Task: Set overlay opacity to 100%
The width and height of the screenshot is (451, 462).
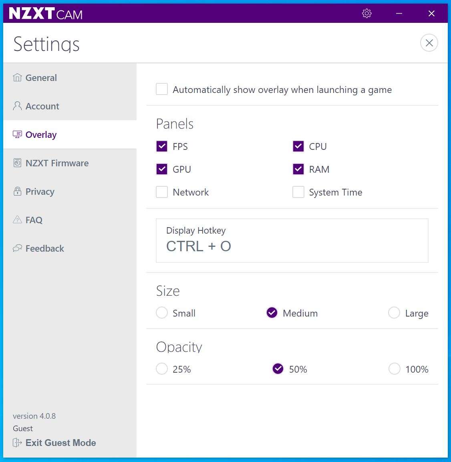Action: [x=394, y=369]
